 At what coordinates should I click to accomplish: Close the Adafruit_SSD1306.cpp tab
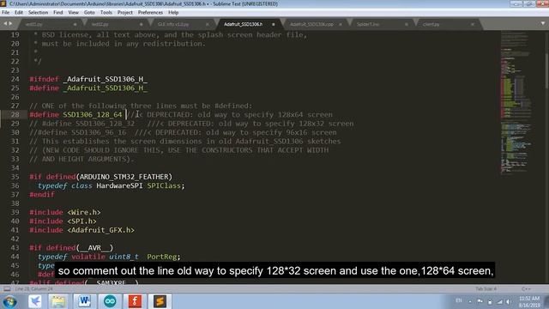[x=340, y=25]
